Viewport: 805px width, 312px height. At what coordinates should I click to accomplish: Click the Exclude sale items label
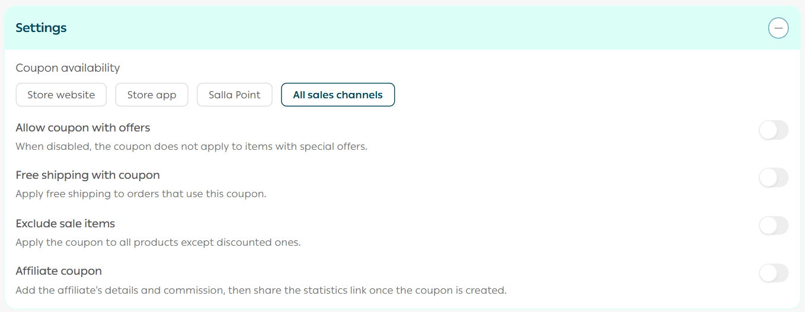65,224
